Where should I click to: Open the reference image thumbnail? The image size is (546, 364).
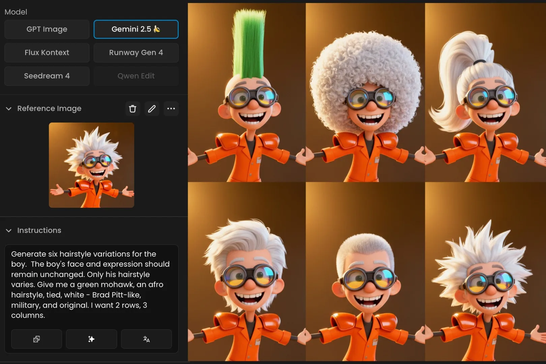coord(91,165)
